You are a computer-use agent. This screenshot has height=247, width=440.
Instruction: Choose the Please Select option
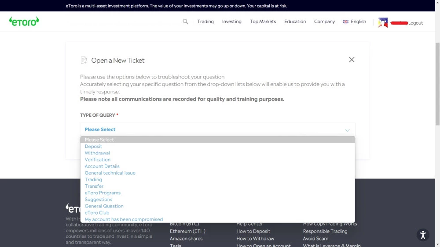(217, 140)
